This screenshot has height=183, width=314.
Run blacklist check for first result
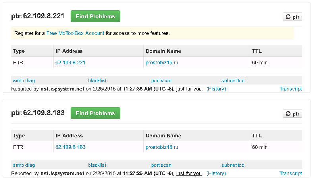tap(97, 81)
